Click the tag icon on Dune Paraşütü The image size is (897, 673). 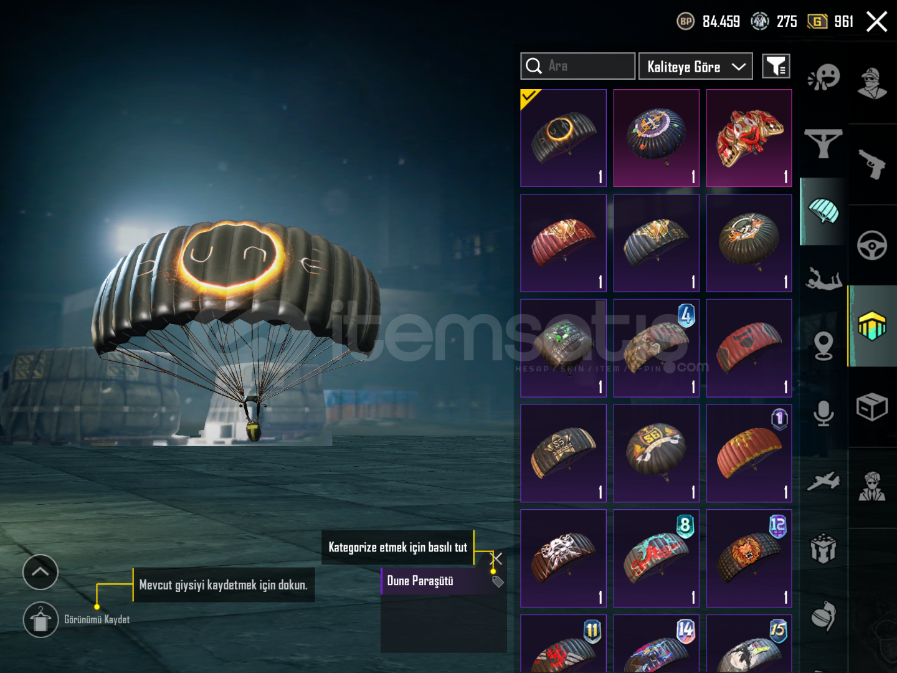(x=497, y=581)
